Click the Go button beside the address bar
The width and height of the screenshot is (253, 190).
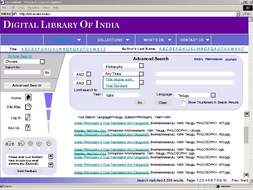pyautogui.click(x=246, y=14)
